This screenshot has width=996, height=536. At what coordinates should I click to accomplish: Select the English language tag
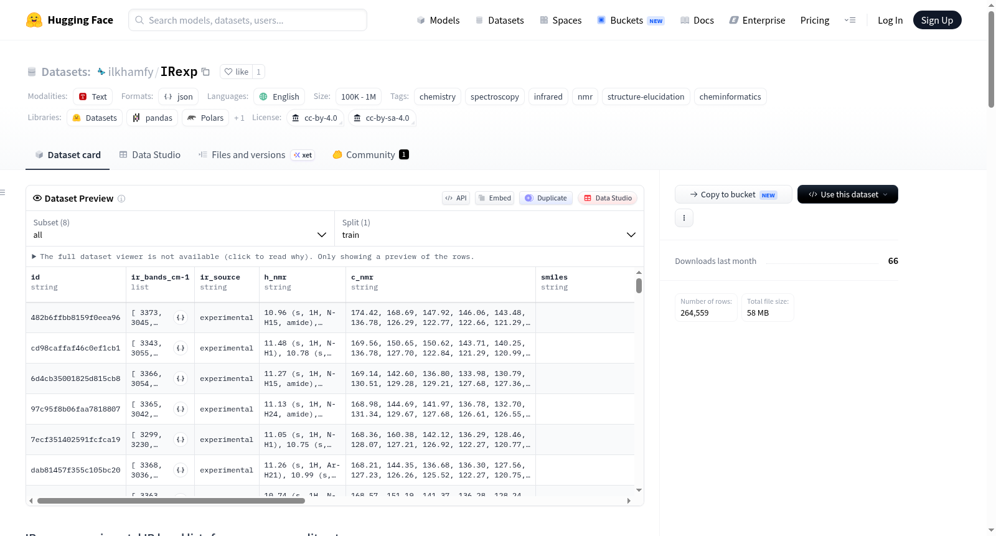(280, 96)
